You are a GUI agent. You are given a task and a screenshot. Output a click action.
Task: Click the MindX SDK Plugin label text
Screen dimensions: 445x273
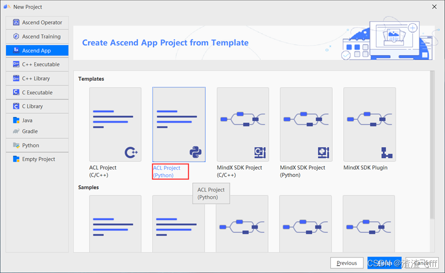365,168
